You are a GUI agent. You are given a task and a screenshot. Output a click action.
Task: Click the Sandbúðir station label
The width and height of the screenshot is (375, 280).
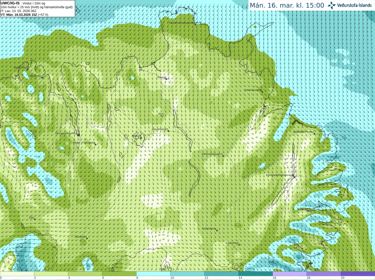click(81, 237)
